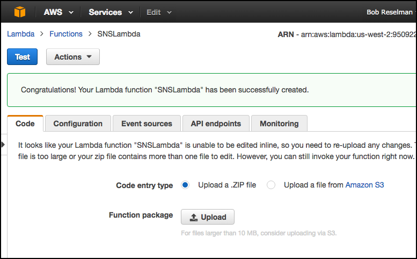Image resolution: width=417 pixels, height=259 pixels.
Task: Select the Code tab
Action: click(25, 124)
